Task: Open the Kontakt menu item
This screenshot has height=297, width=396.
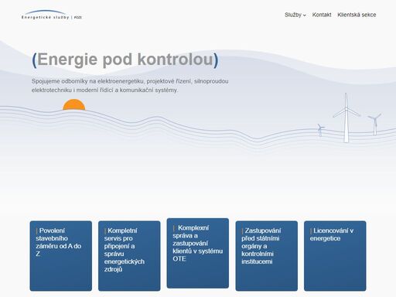Action: tap(322, 15)
